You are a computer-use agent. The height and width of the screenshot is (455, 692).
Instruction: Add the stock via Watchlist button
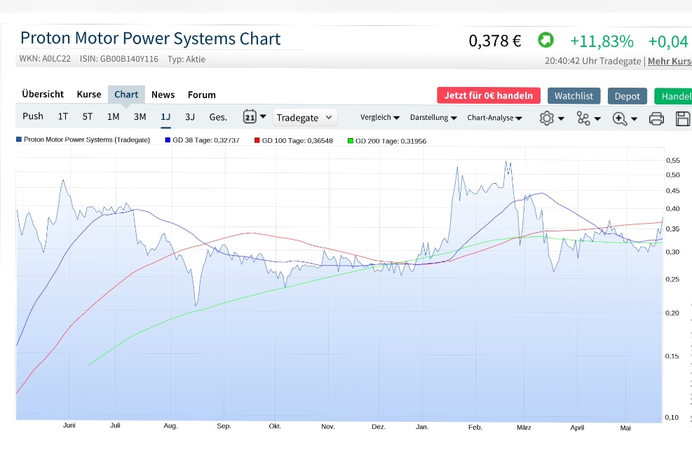574,95
